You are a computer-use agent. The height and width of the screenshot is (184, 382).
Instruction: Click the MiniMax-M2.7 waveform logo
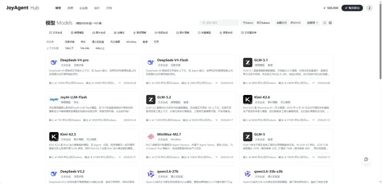pos(151,137)
